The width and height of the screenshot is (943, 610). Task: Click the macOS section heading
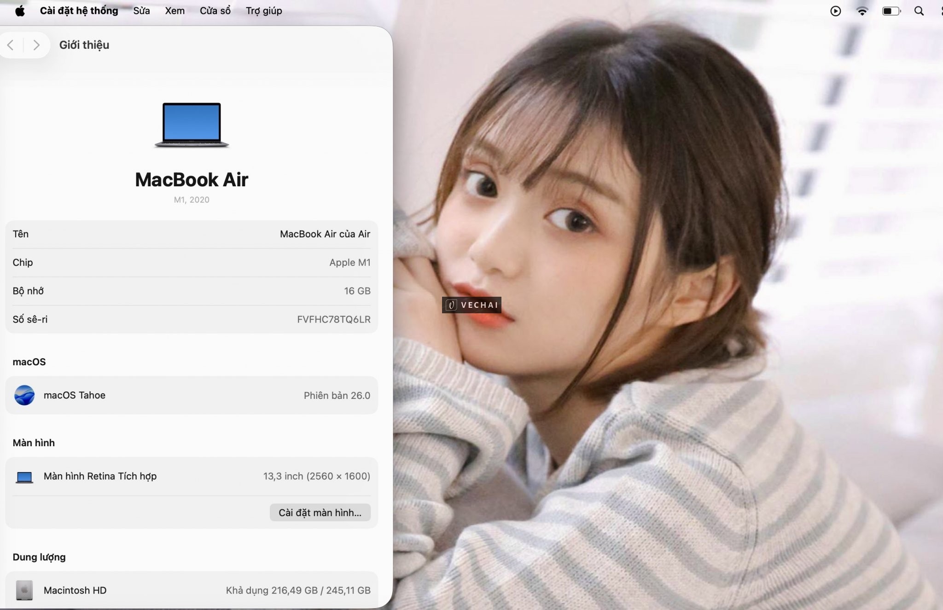(x=29, y=362)
